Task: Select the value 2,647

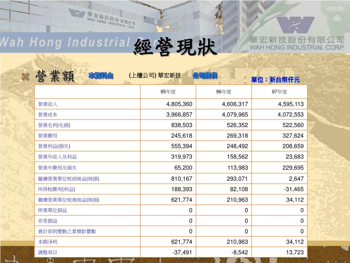Action: pos(297,178)
